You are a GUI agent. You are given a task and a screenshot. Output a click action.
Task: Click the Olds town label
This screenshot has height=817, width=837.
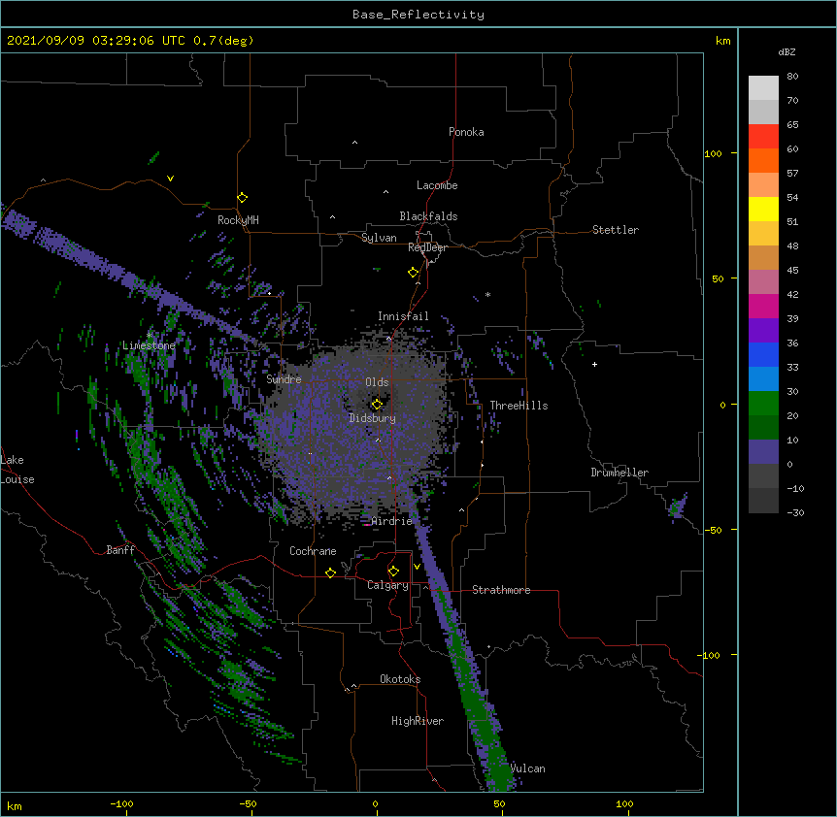click(x=377, y=382)
